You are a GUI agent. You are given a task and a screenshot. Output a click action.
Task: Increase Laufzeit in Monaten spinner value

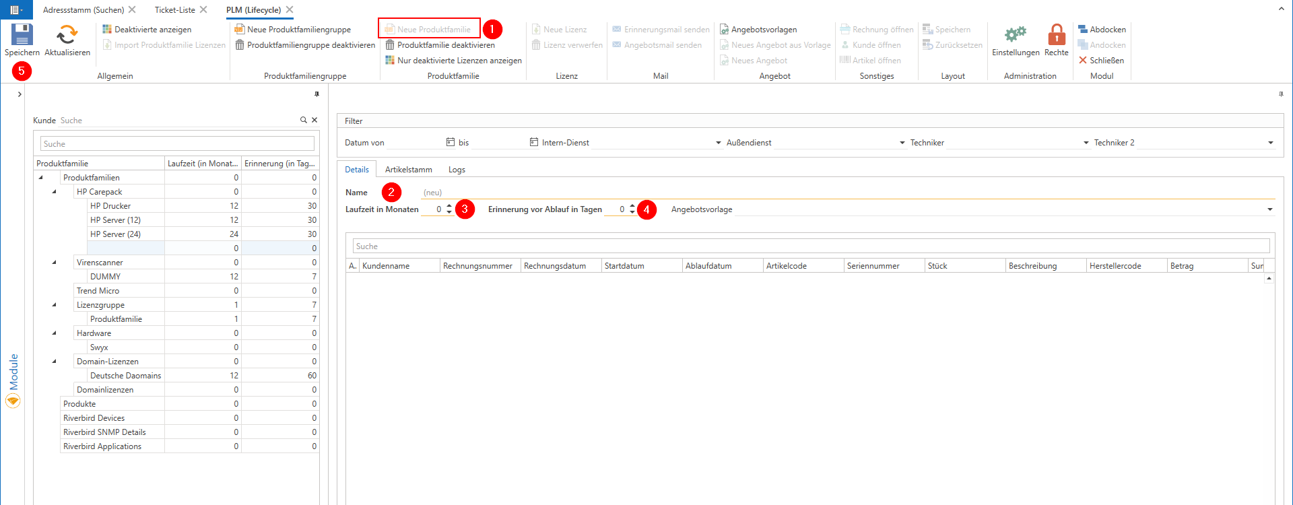pyautogui.click(x=449, y=206)
